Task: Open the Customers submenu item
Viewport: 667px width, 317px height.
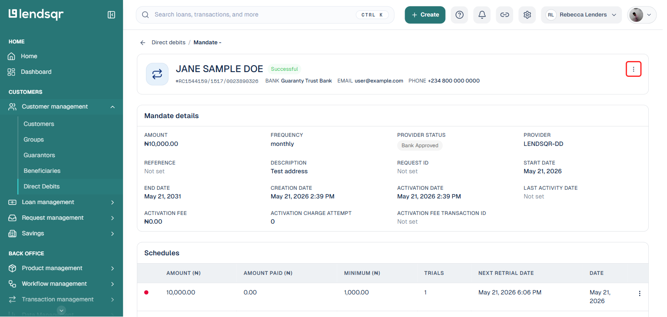Action: pos(39,124)
